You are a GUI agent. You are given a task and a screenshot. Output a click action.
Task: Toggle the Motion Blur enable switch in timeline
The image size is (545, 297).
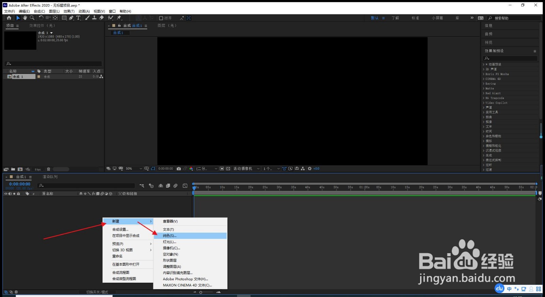pyautogui.click(x=175, y=186)
